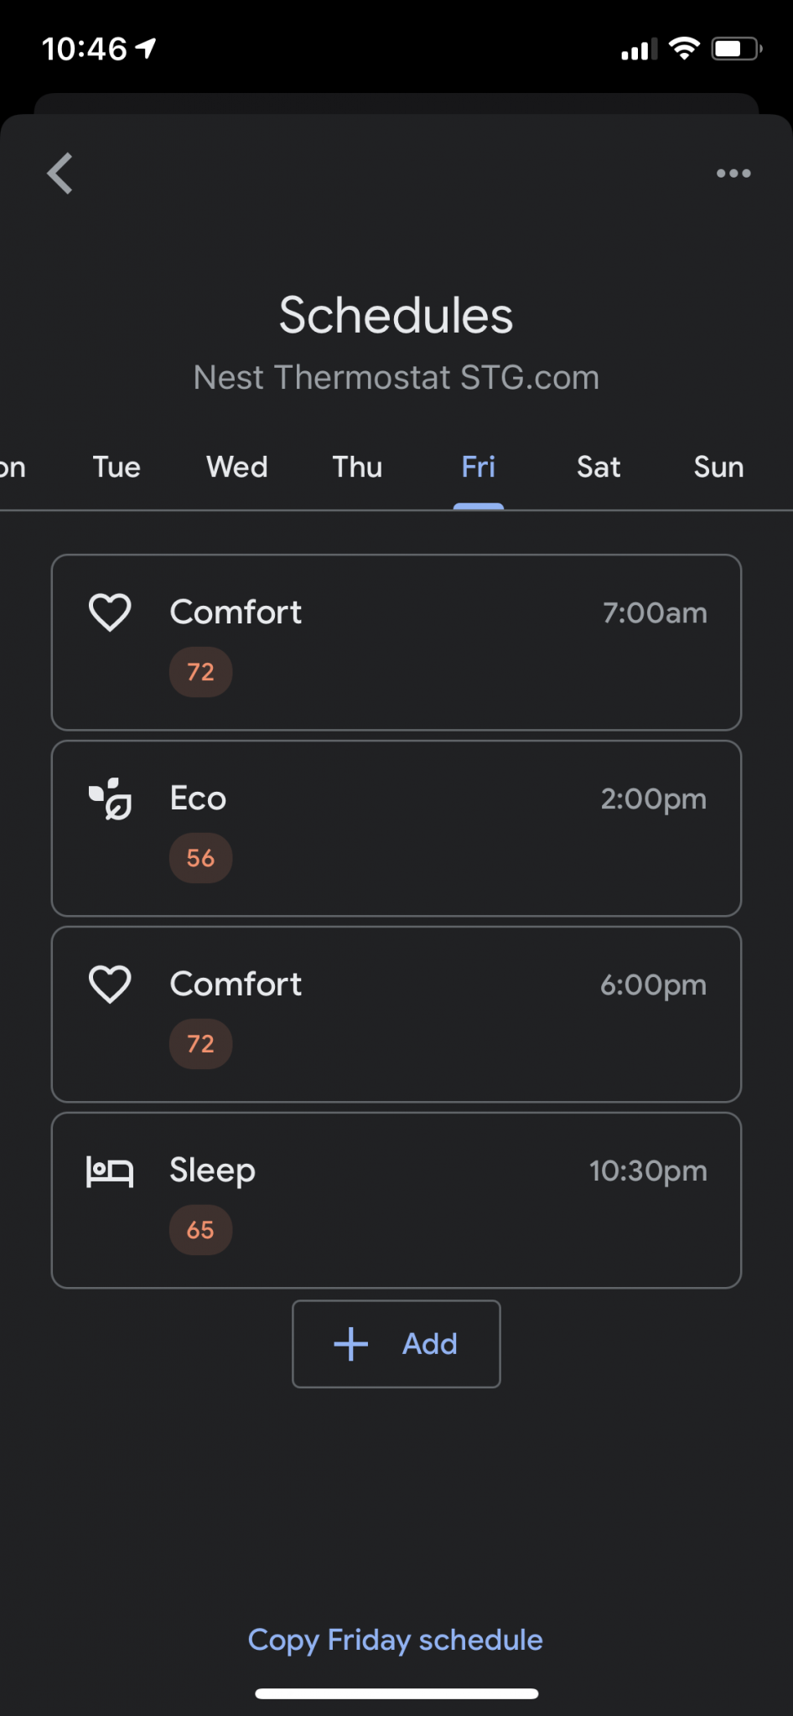Select the Thu schedule tab

pos(357,467)
